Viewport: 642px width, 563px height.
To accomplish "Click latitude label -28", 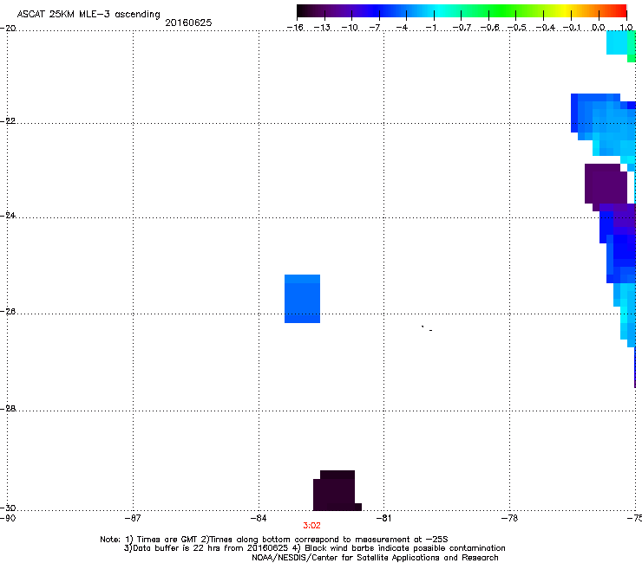I will (x=8, y=409).
